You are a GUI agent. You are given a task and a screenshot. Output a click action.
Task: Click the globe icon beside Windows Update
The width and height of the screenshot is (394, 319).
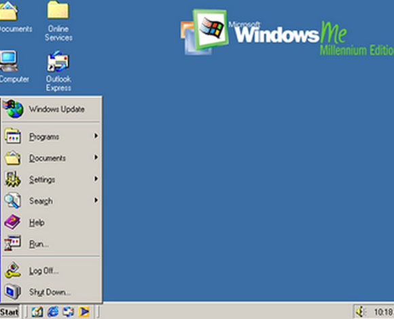[x=14, y=109]
